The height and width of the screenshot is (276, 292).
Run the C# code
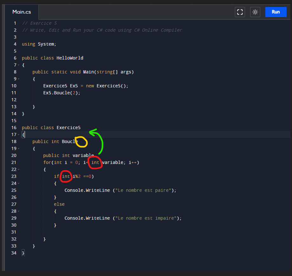[x=275, y=12]
